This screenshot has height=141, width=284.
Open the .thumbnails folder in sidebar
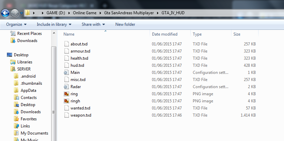point(31,83)
